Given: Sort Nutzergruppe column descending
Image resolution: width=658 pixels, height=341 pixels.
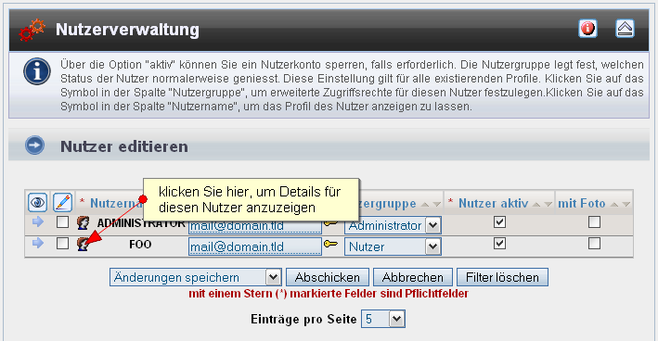Looking at the screenshot, I should [437, 205].
